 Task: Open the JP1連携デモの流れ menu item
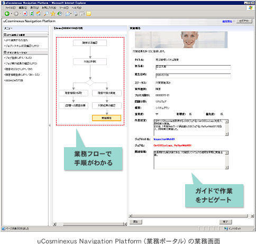pyautogui.click(x=16, y=40)
